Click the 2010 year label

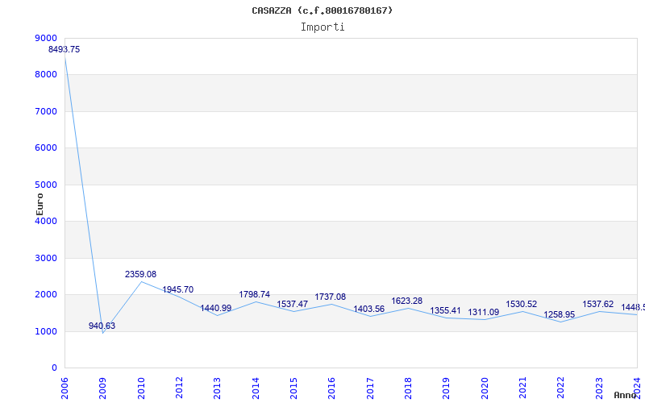coord(141,388)
